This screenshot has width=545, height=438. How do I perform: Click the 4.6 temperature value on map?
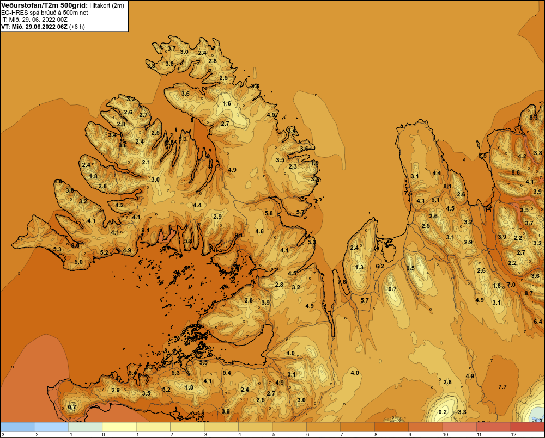point(259,231)
